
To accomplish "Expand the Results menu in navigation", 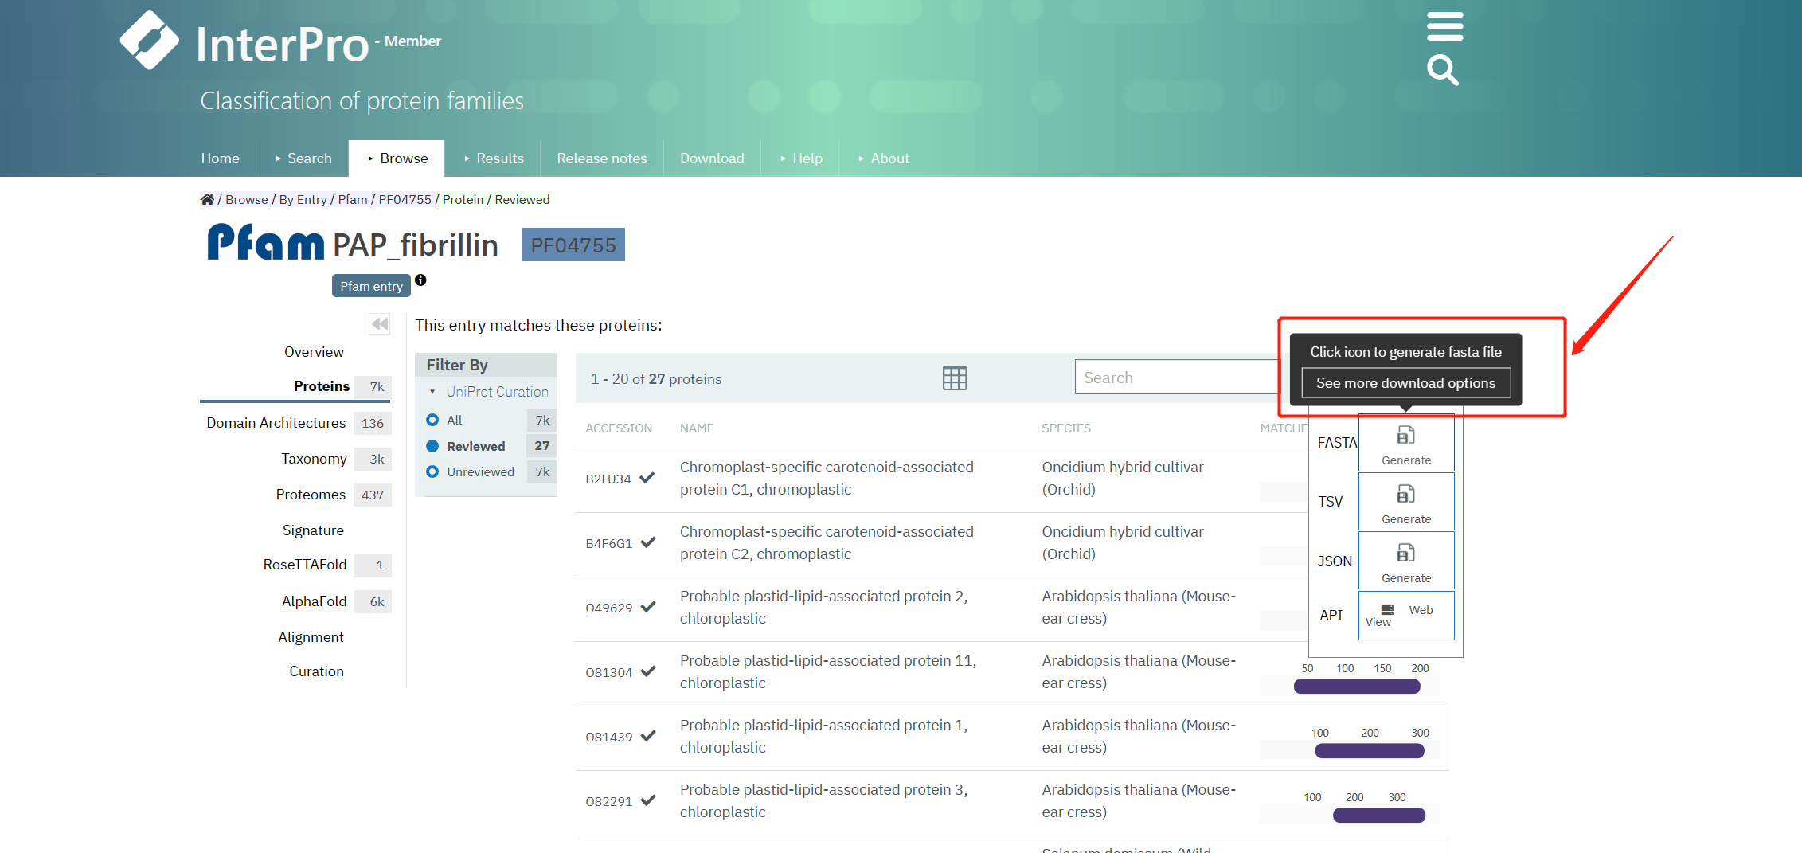I will pyautogui.click(x=493, y=158).
